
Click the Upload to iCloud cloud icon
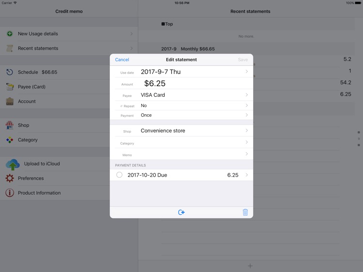click(x=13, y=165)
